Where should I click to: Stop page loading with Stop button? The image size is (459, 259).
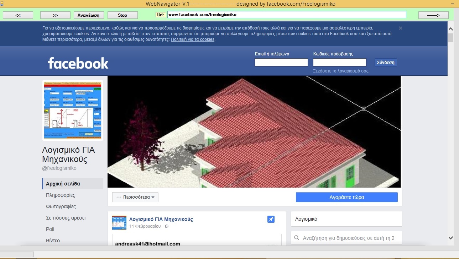pyautogui.click(x=122, y=15)
